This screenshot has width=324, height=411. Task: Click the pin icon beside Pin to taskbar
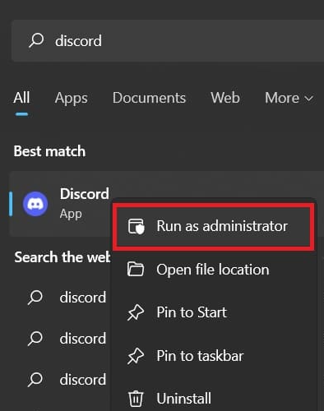coord(136,356)
